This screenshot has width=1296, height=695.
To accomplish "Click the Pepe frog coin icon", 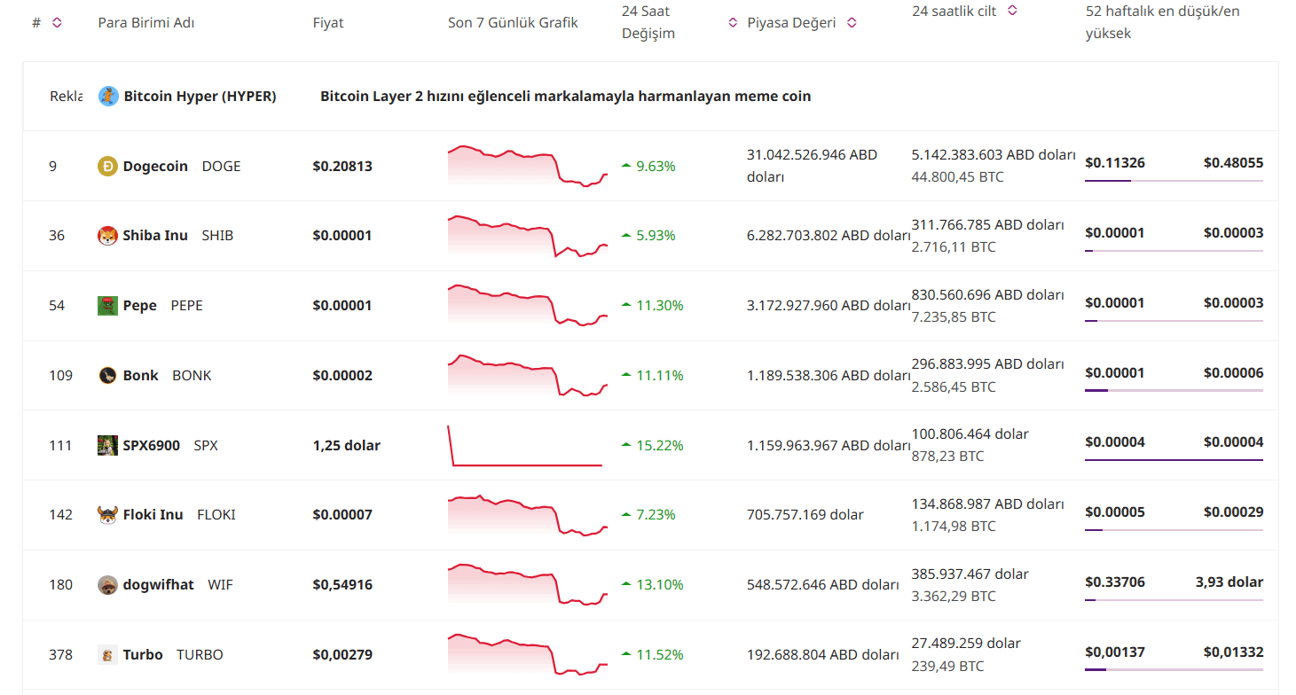I will click(107, 306).
